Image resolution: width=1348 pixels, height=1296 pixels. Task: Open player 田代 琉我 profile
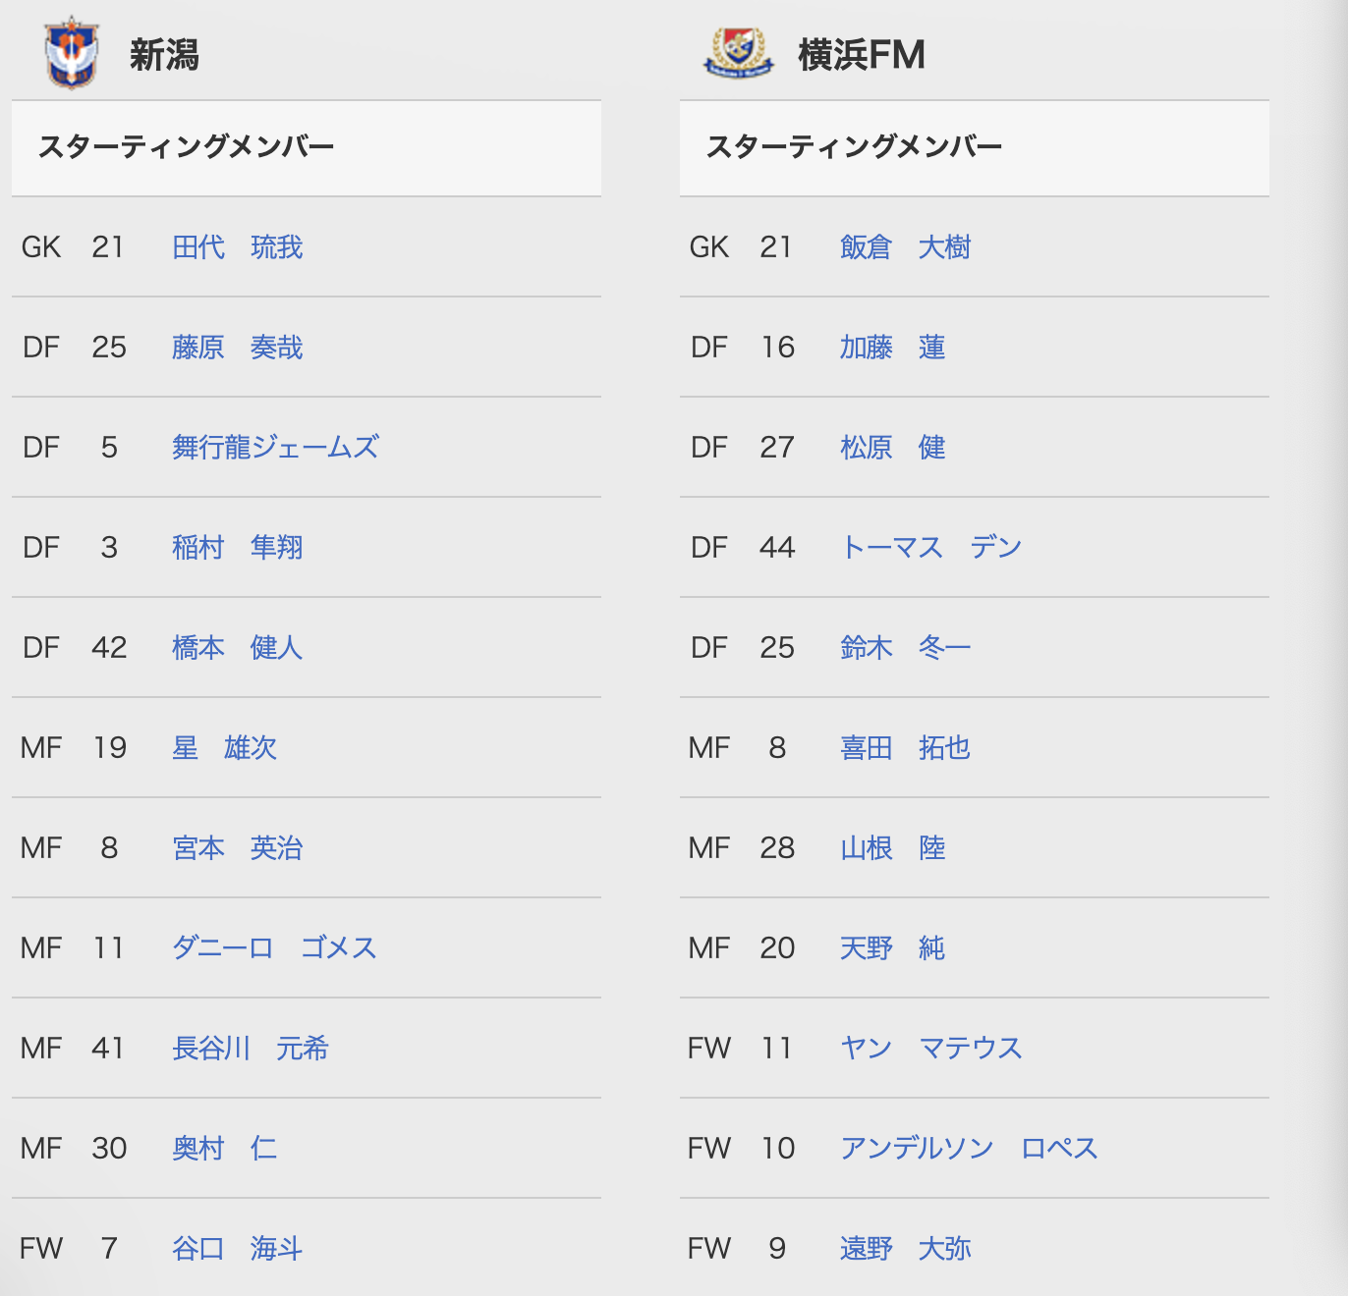click(237, 247)
